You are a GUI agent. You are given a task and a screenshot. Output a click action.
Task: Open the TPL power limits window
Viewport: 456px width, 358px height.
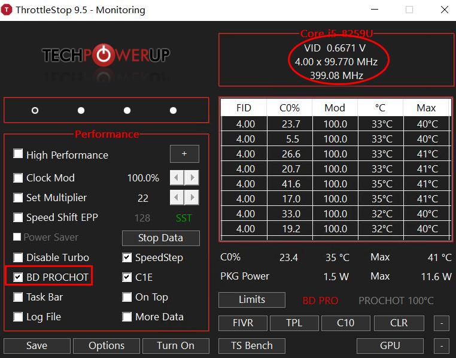pos(294,323)
